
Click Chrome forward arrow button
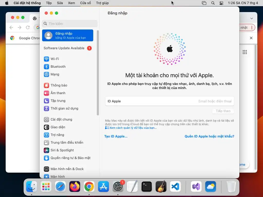pos(20,27)
